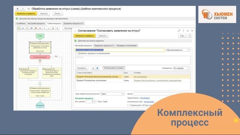Open the Печать dropdown in the main window
The width and height of the screenshot is (240, 135).
click(x=58, y=13)
